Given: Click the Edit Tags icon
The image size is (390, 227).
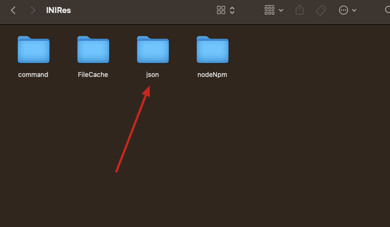Looking at the screenshot, I should 321,10.
